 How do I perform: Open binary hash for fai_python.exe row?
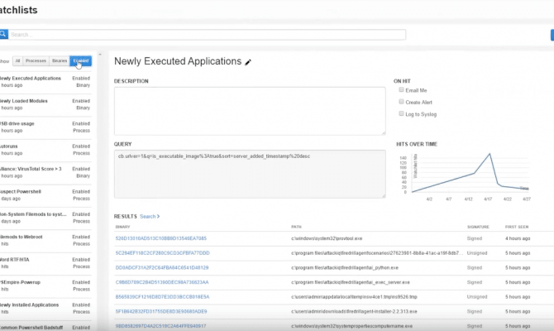(x=160, y=267)
